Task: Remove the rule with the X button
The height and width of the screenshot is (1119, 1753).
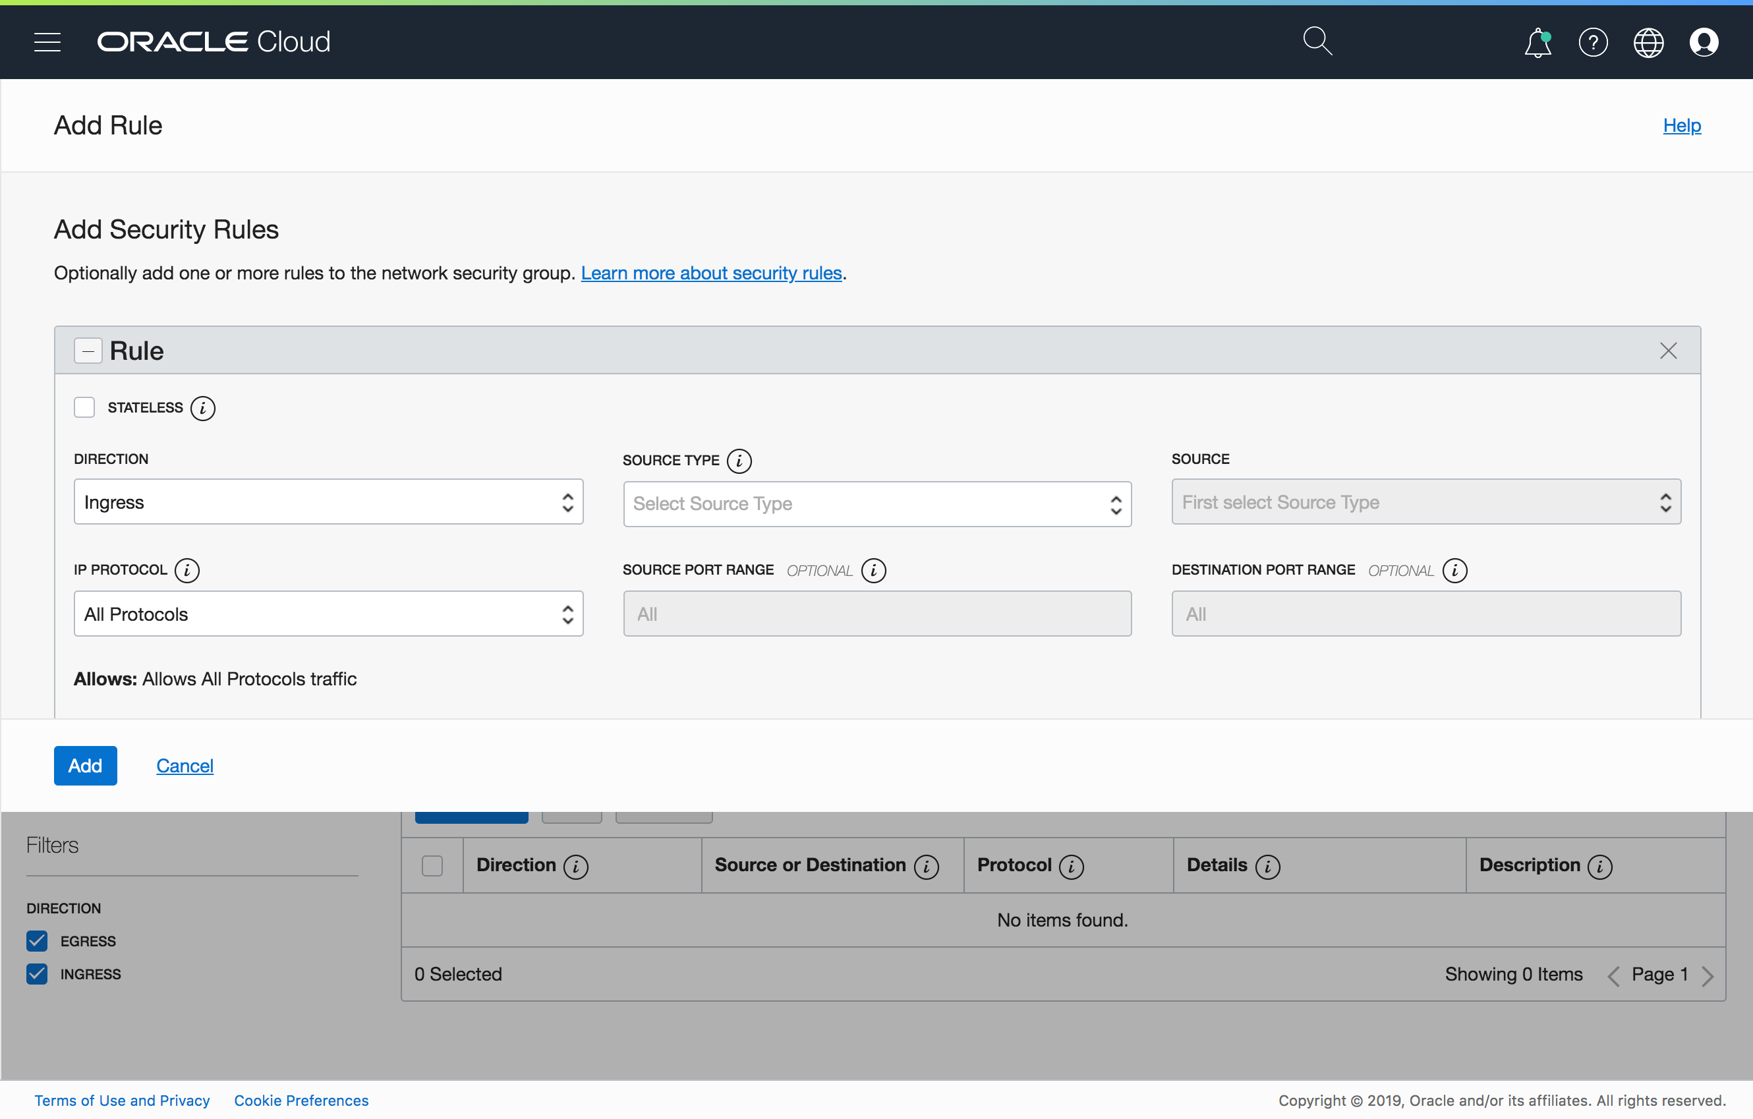Action: pyautogui.click(x=1667, y=351)
